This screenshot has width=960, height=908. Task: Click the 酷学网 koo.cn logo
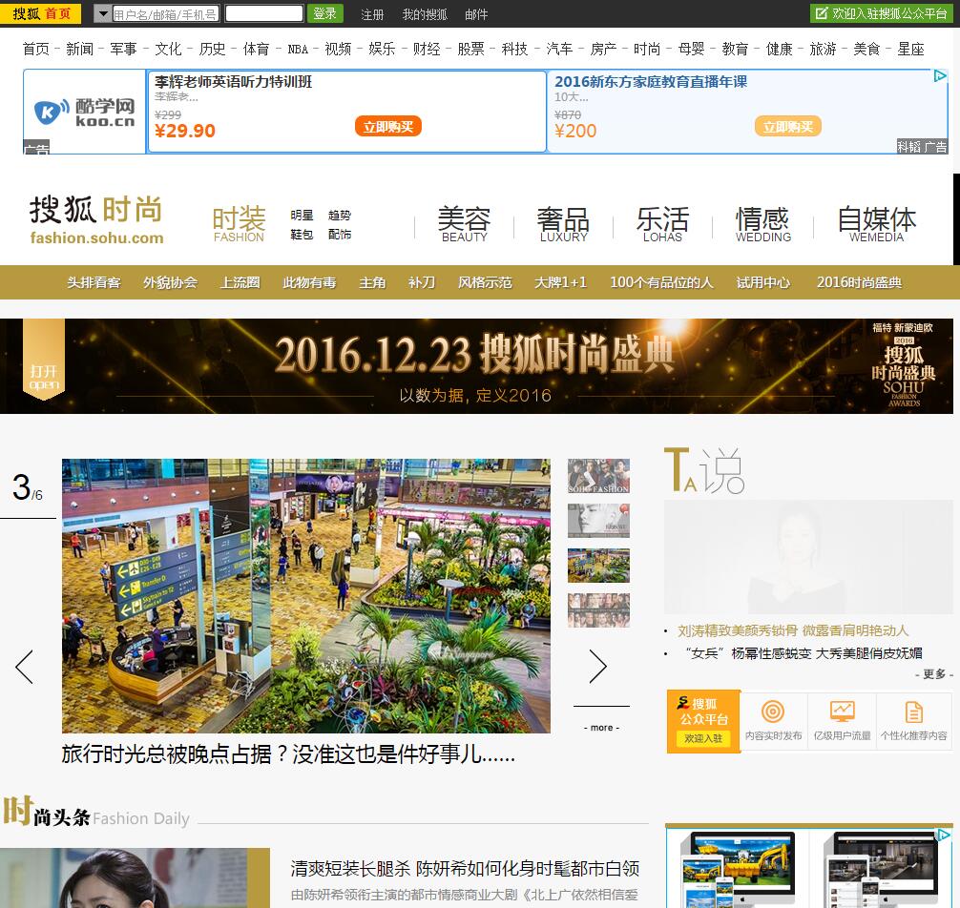pyautogui.click(x=85, y=112)
